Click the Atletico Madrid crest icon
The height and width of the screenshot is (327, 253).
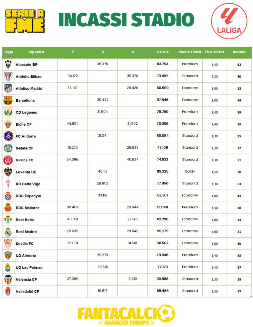8,88
